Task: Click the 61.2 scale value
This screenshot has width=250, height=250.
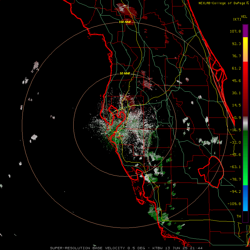Action: click(x=236, y=68)
